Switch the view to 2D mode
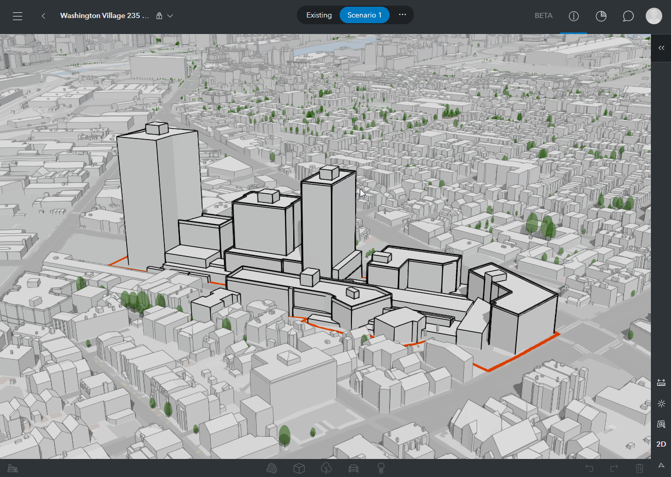 pyautogui.click(x=661, y=444)
